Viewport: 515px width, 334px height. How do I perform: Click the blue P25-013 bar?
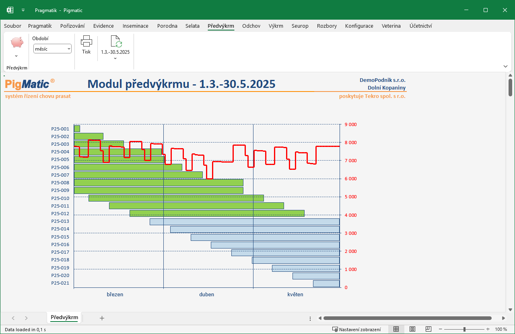click(245, 222)
